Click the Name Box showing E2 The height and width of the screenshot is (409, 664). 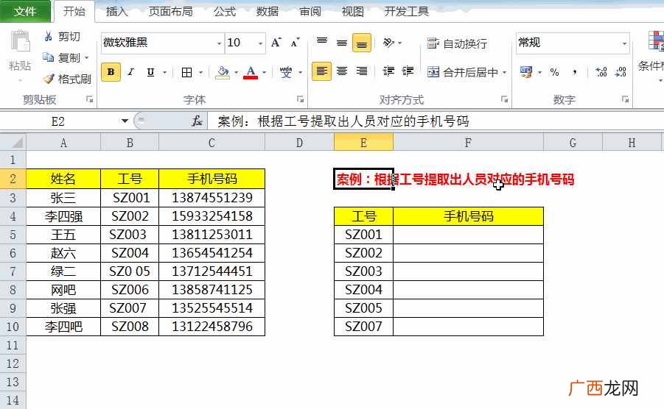point(58,121)
